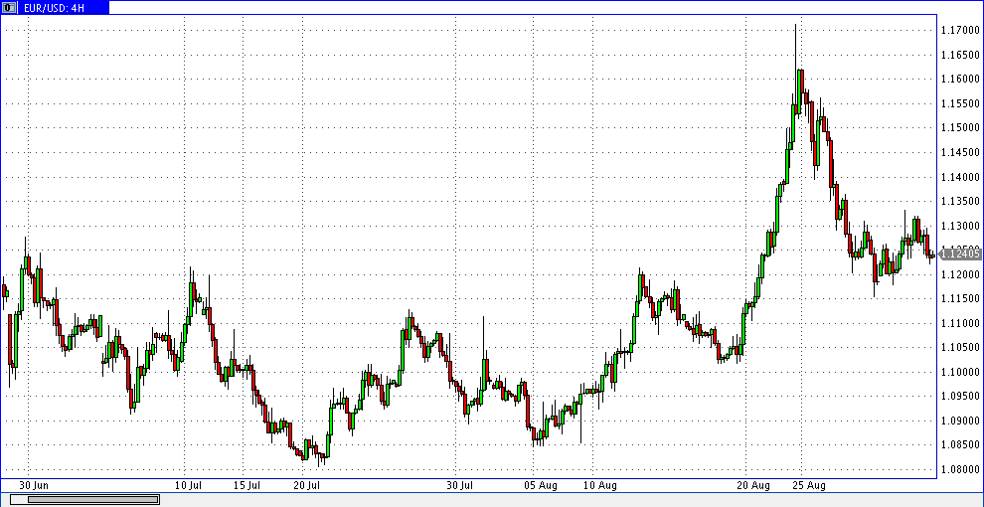This screenshot has height=507, width=984.
Task: Click the 15 Jul date label
Action: [x=246, y=486]
